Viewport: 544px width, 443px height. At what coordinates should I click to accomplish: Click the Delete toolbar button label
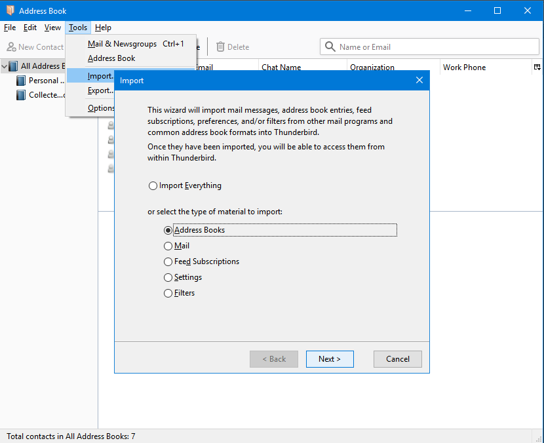point(238,47)
